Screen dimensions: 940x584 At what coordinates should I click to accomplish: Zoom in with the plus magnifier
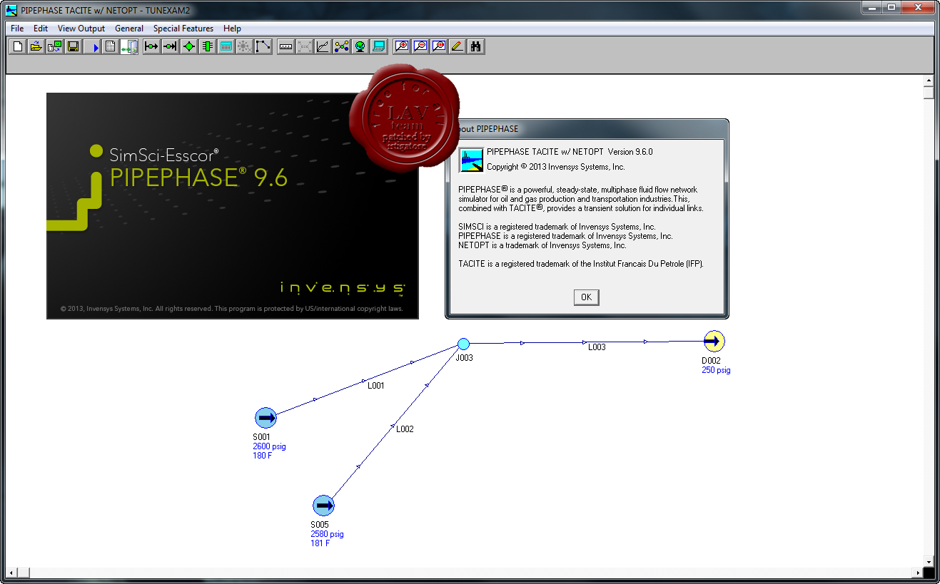(402, 46)
